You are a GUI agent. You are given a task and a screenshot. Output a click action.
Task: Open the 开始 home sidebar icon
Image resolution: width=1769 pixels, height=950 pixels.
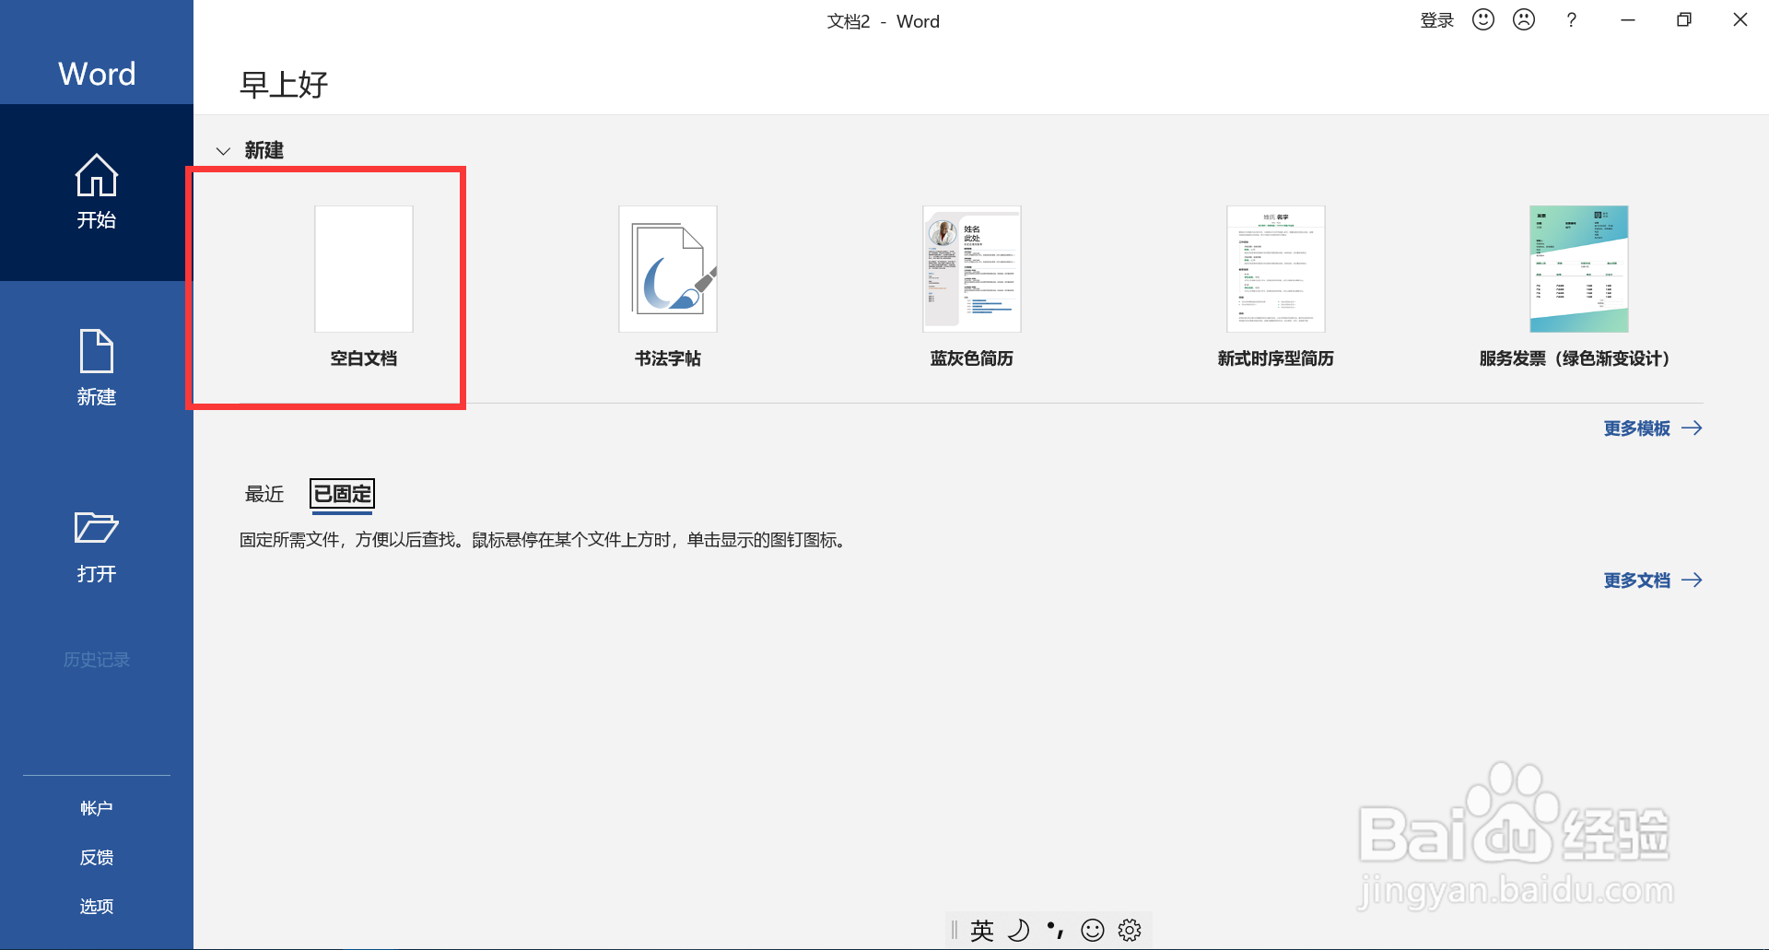(x=97, y=193)
